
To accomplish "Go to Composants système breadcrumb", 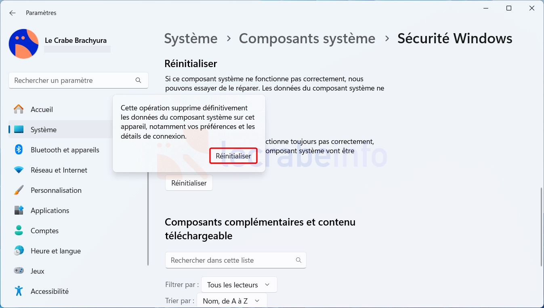I will tap(307, 38).
